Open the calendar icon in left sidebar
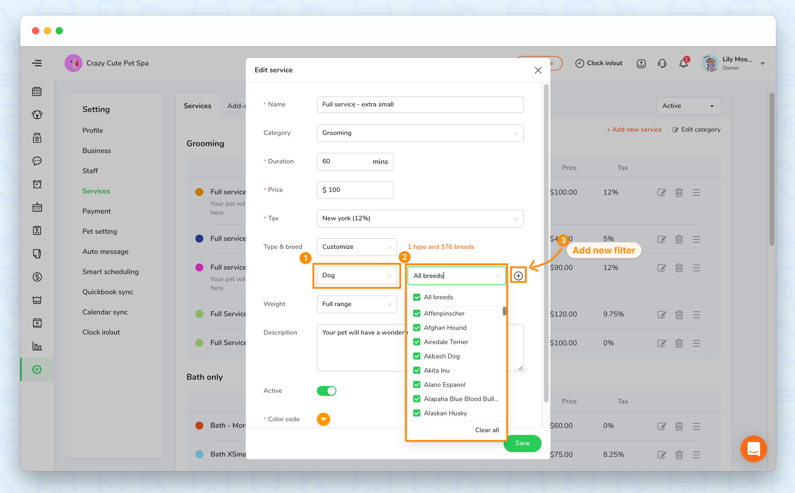 pos(37,92)
